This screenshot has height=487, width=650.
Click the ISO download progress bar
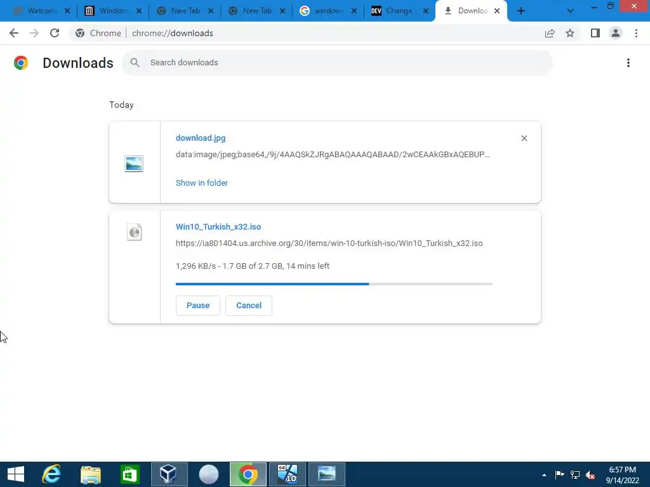click(x=334, y=284)
